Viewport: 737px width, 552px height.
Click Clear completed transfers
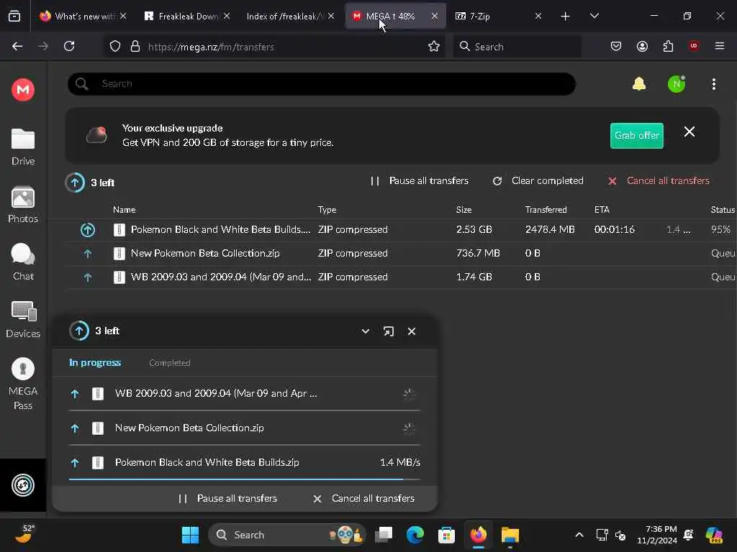(x=538, y=180)
